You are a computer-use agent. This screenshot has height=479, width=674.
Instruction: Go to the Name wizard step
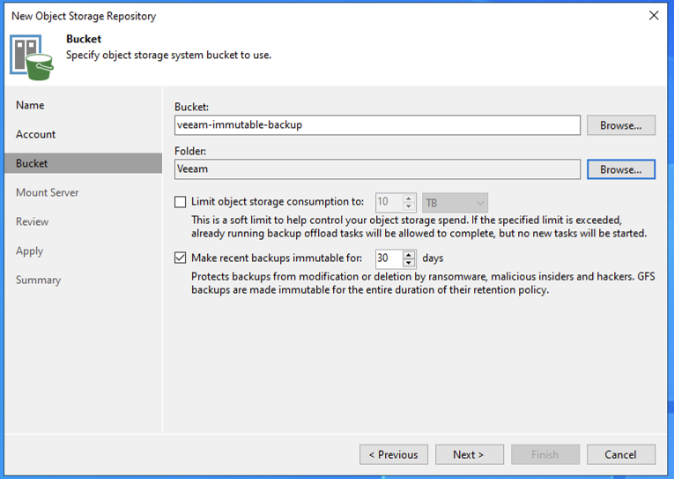click(x=30, y=105)
